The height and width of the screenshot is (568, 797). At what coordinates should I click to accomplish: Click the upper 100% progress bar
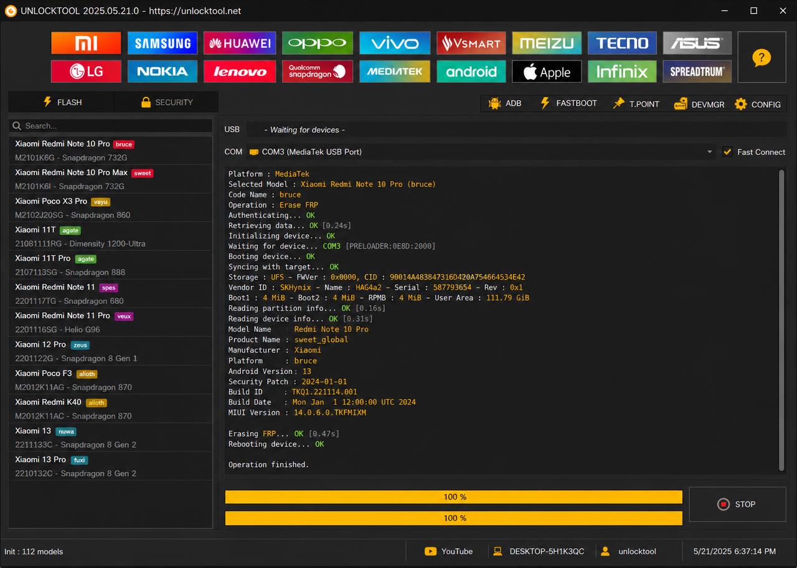(x=454, y=497)
